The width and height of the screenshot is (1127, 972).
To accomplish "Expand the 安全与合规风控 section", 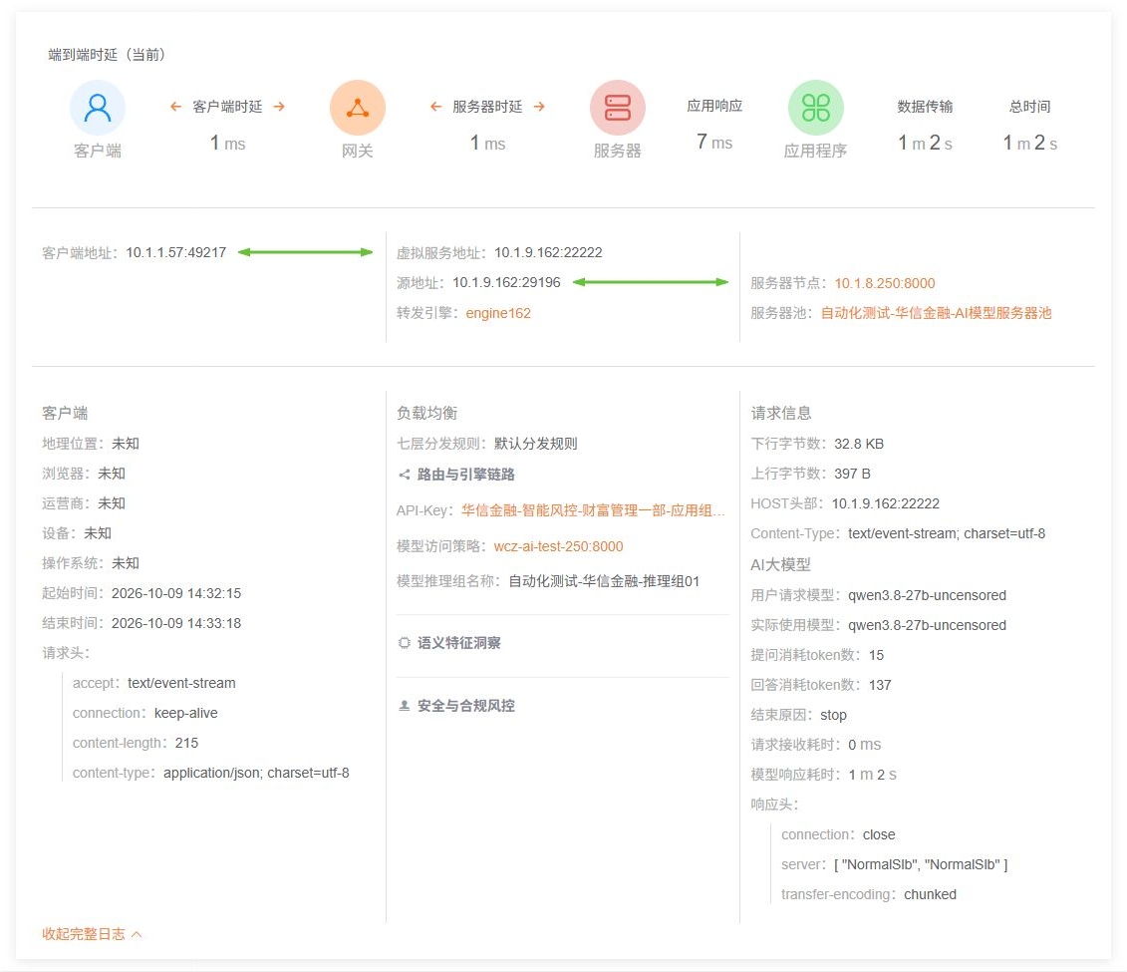I will point(465,705).
